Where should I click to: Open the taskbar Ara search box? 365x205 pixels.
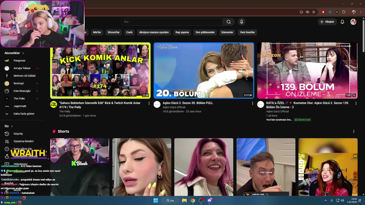point(171,200)
